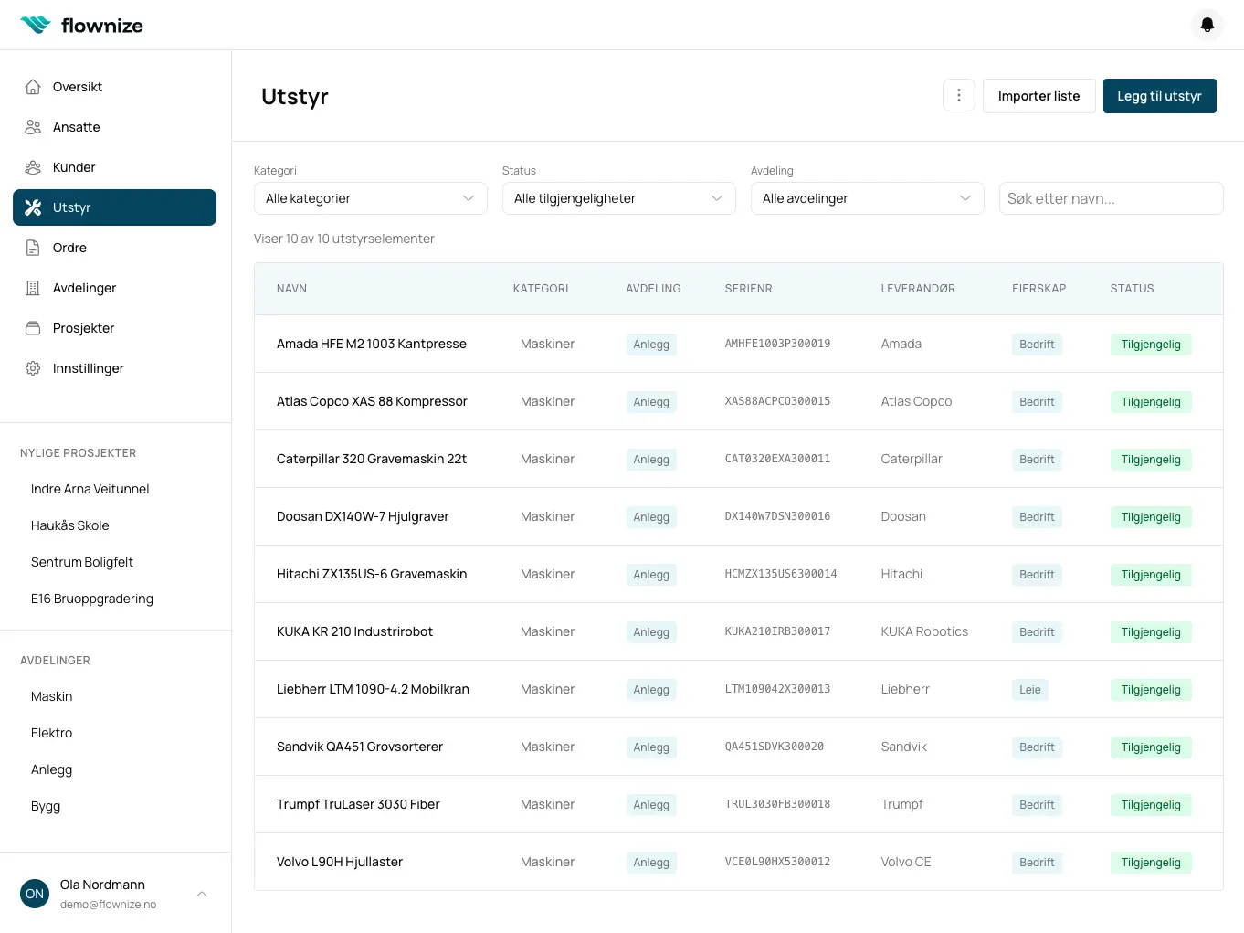Image resolution: width=1244 pixels, height=933 pixels.
Task: Open the Status dropdown Alle tilgjengeligheter
Action: click(618, 198)
